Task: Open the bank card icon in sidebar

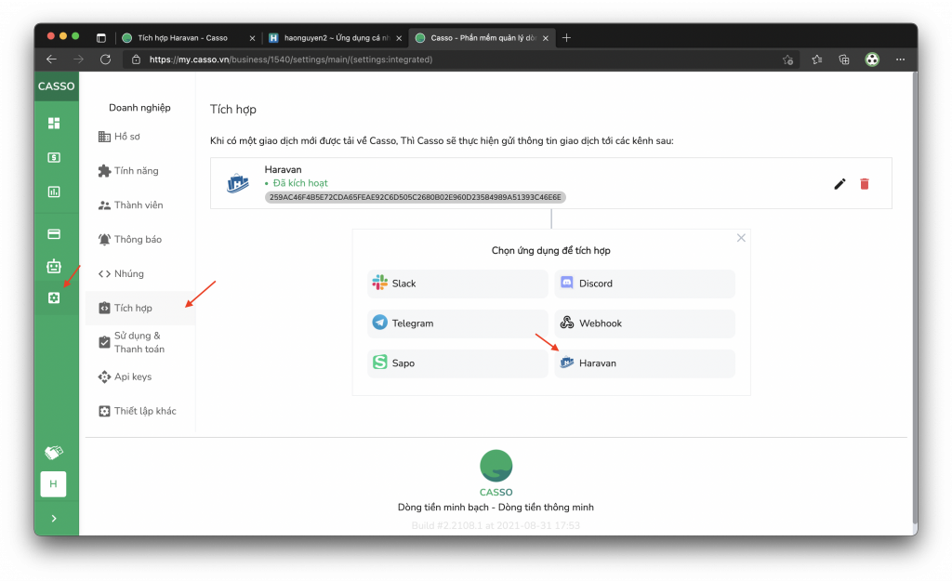Action: pyautogui.click(x=54, y=233)
